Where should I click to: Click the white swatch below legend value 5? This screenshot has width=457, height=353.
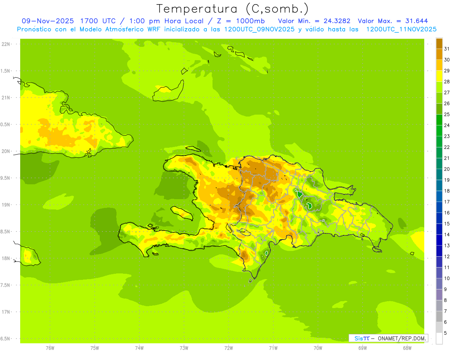(439, 339)
